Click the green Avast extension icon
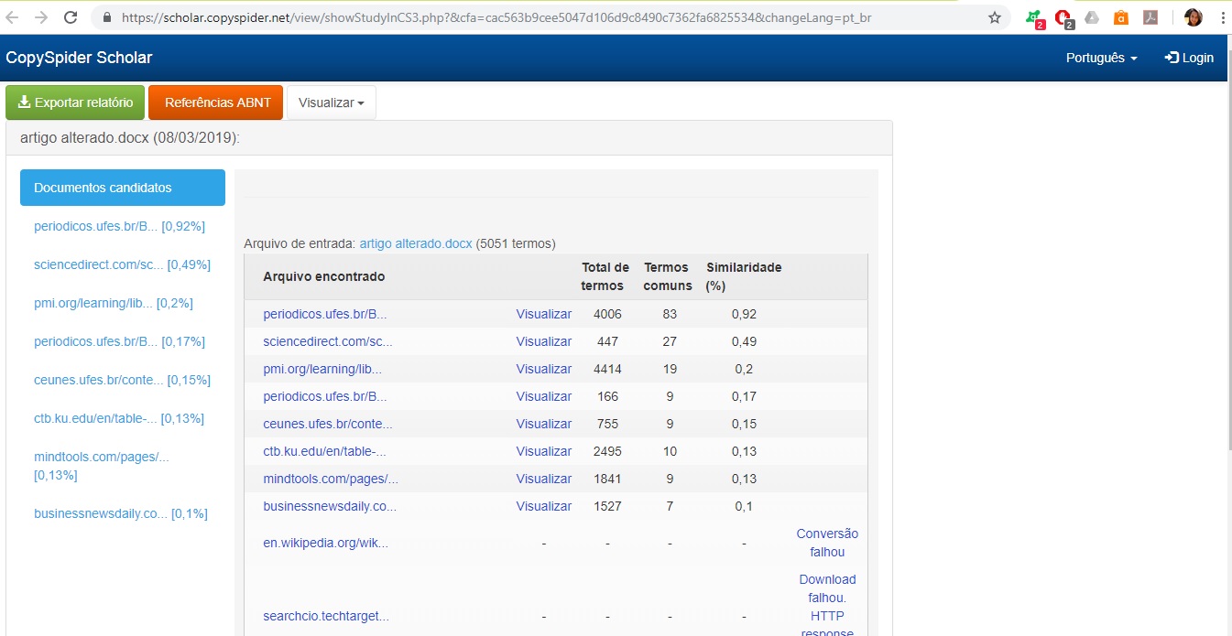The height and width of the screenshot is (636, 1232). 1033,17
